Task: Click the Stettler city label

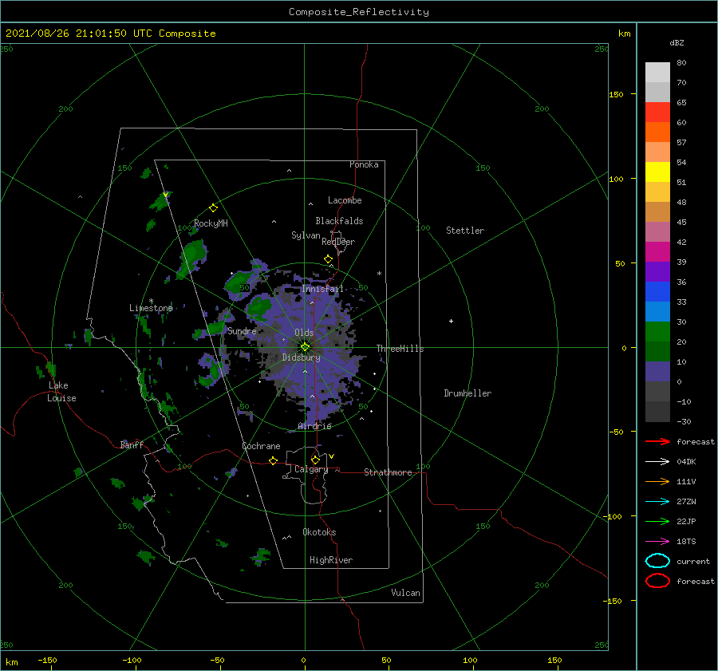Action: point(465,231)
